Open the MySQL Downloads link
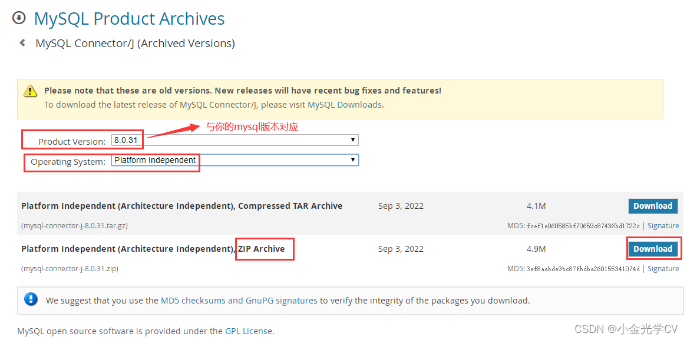 [x=345, y=105]
